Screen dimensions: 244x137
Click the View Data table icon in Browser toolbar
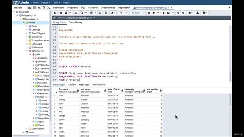34,8
